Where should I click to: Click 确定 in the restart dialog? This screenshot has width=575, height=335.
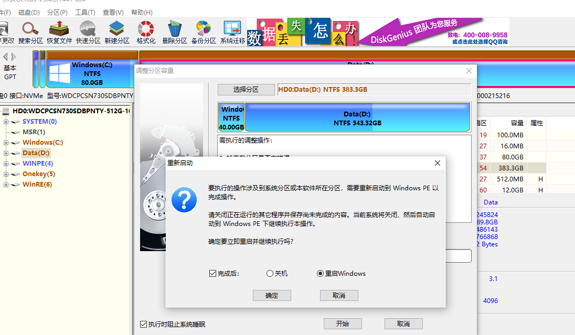coord(272,296)
